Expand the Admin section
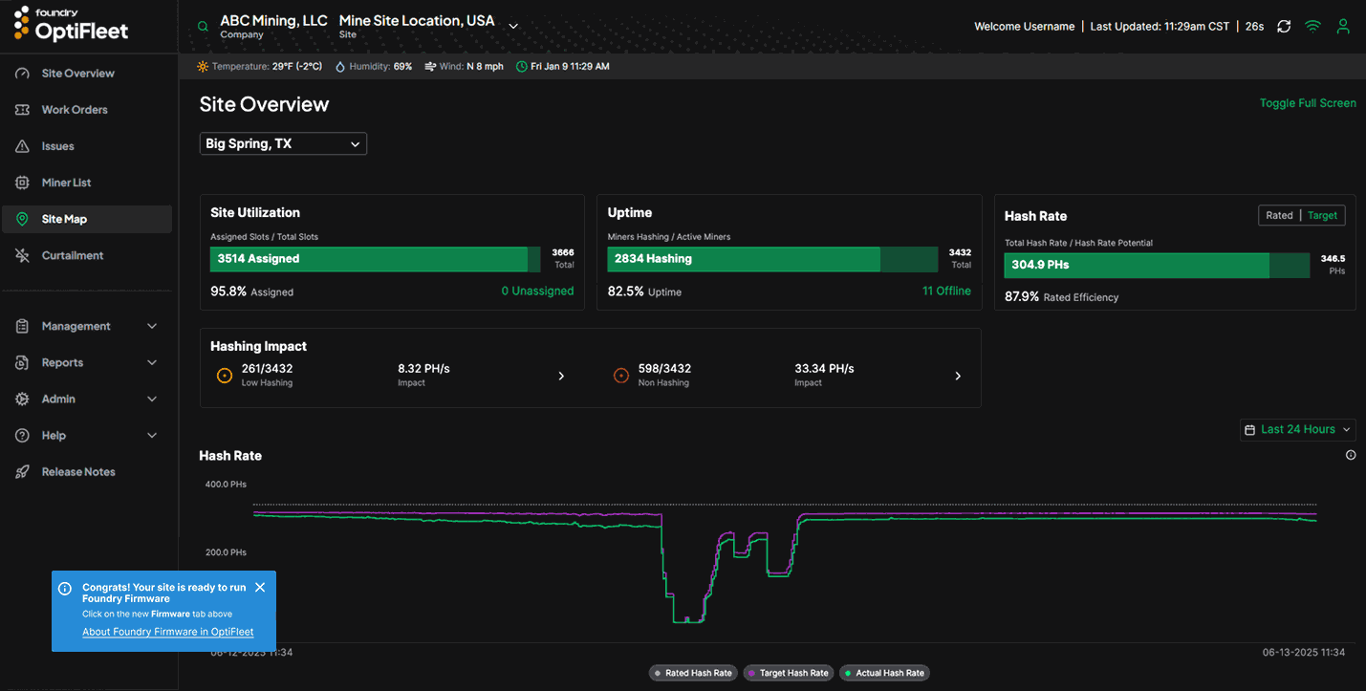The image size is (1366, 691). (60, 399)
